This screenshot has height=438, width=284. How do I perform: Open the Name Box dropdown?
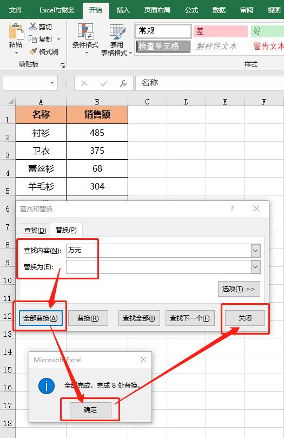[x=52, y=83]
